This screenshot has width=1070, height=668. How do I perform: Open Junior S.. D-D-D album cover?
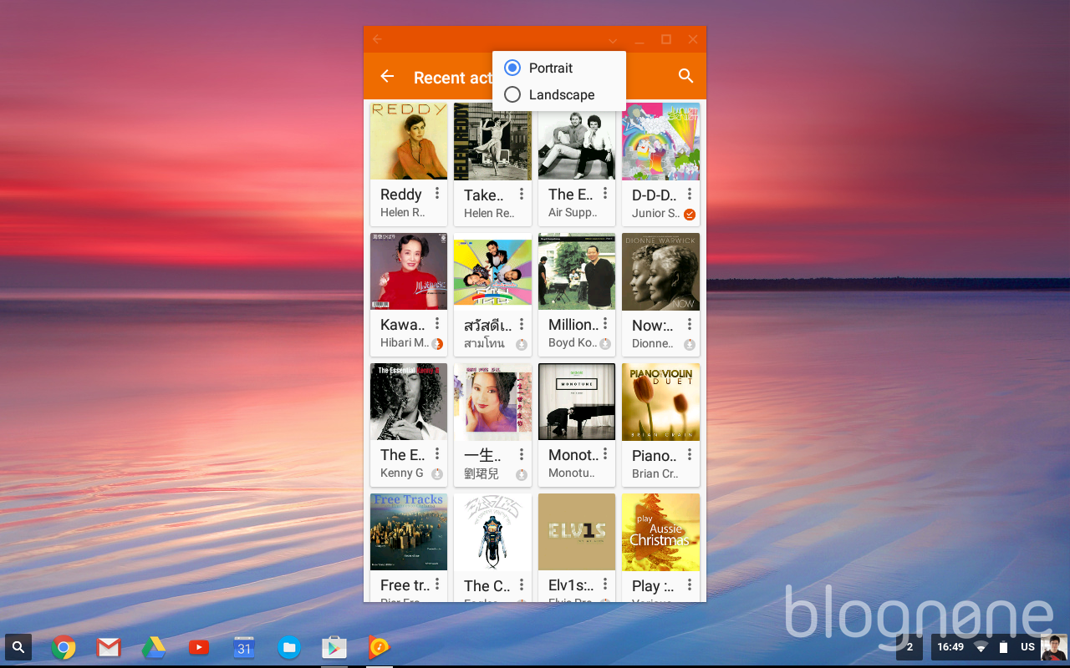tap(661, 141)
